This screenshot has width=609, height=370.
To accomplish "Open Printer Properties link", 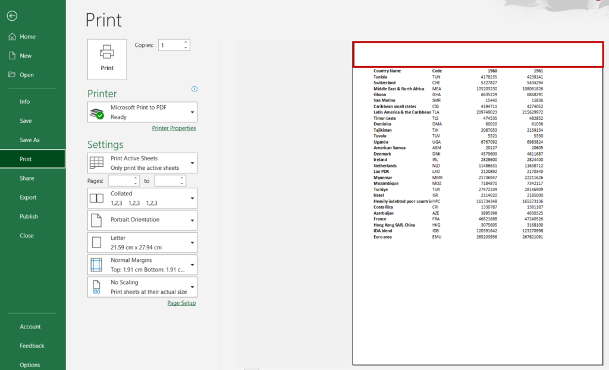I will [x=174, y=128].
